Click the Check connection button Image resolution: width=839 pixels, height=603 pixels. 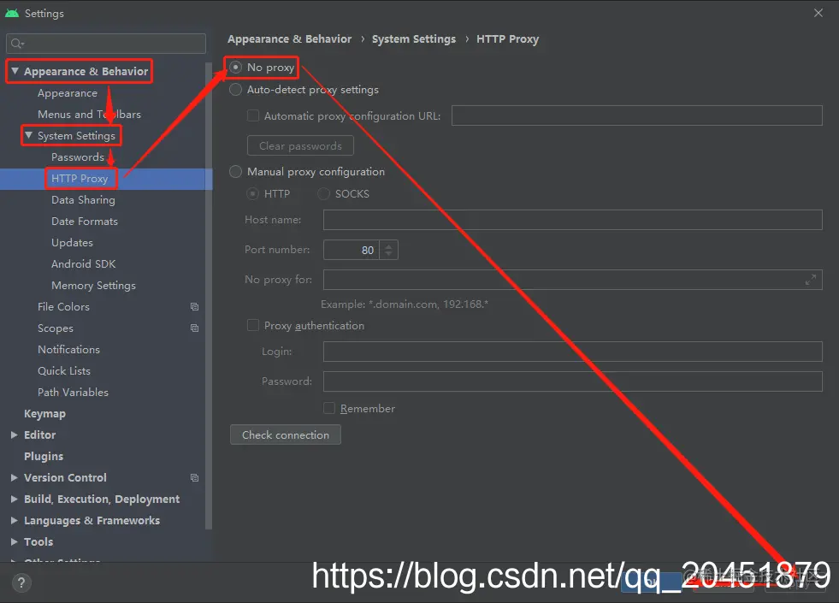point(285,435)
